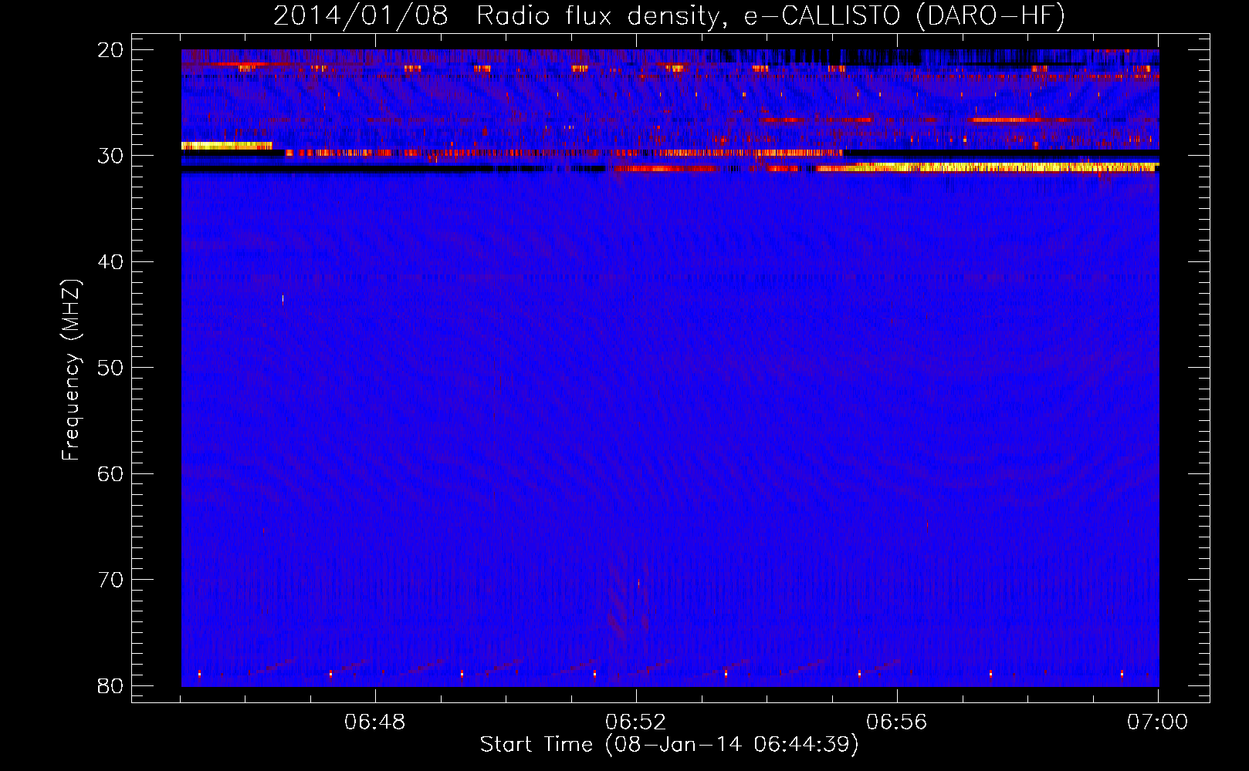
Task: Click the 40 MHz frequency tick label
Action: (x=111, y=262)
